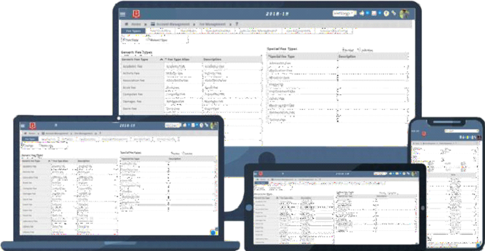
Task: Sort by Generic Fee Type column arrow
Action: [161, 60]
